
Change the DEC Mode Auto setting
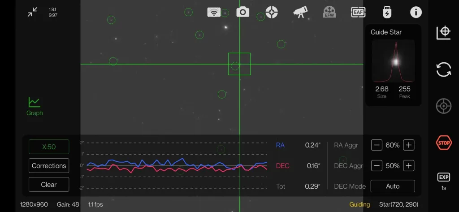click(394, 186)
